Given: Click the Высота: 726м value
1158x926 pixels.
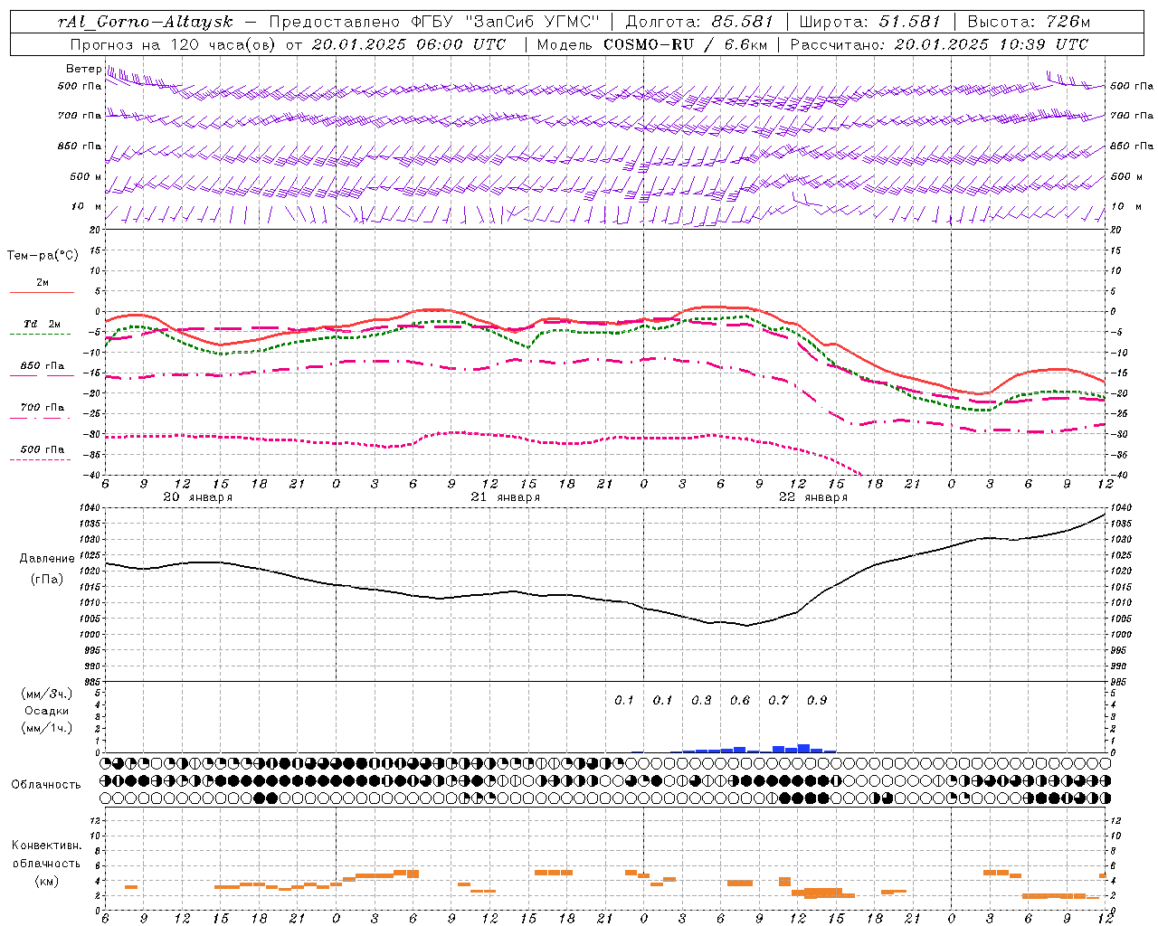Looking at the screenshot, I should 1029,22.
